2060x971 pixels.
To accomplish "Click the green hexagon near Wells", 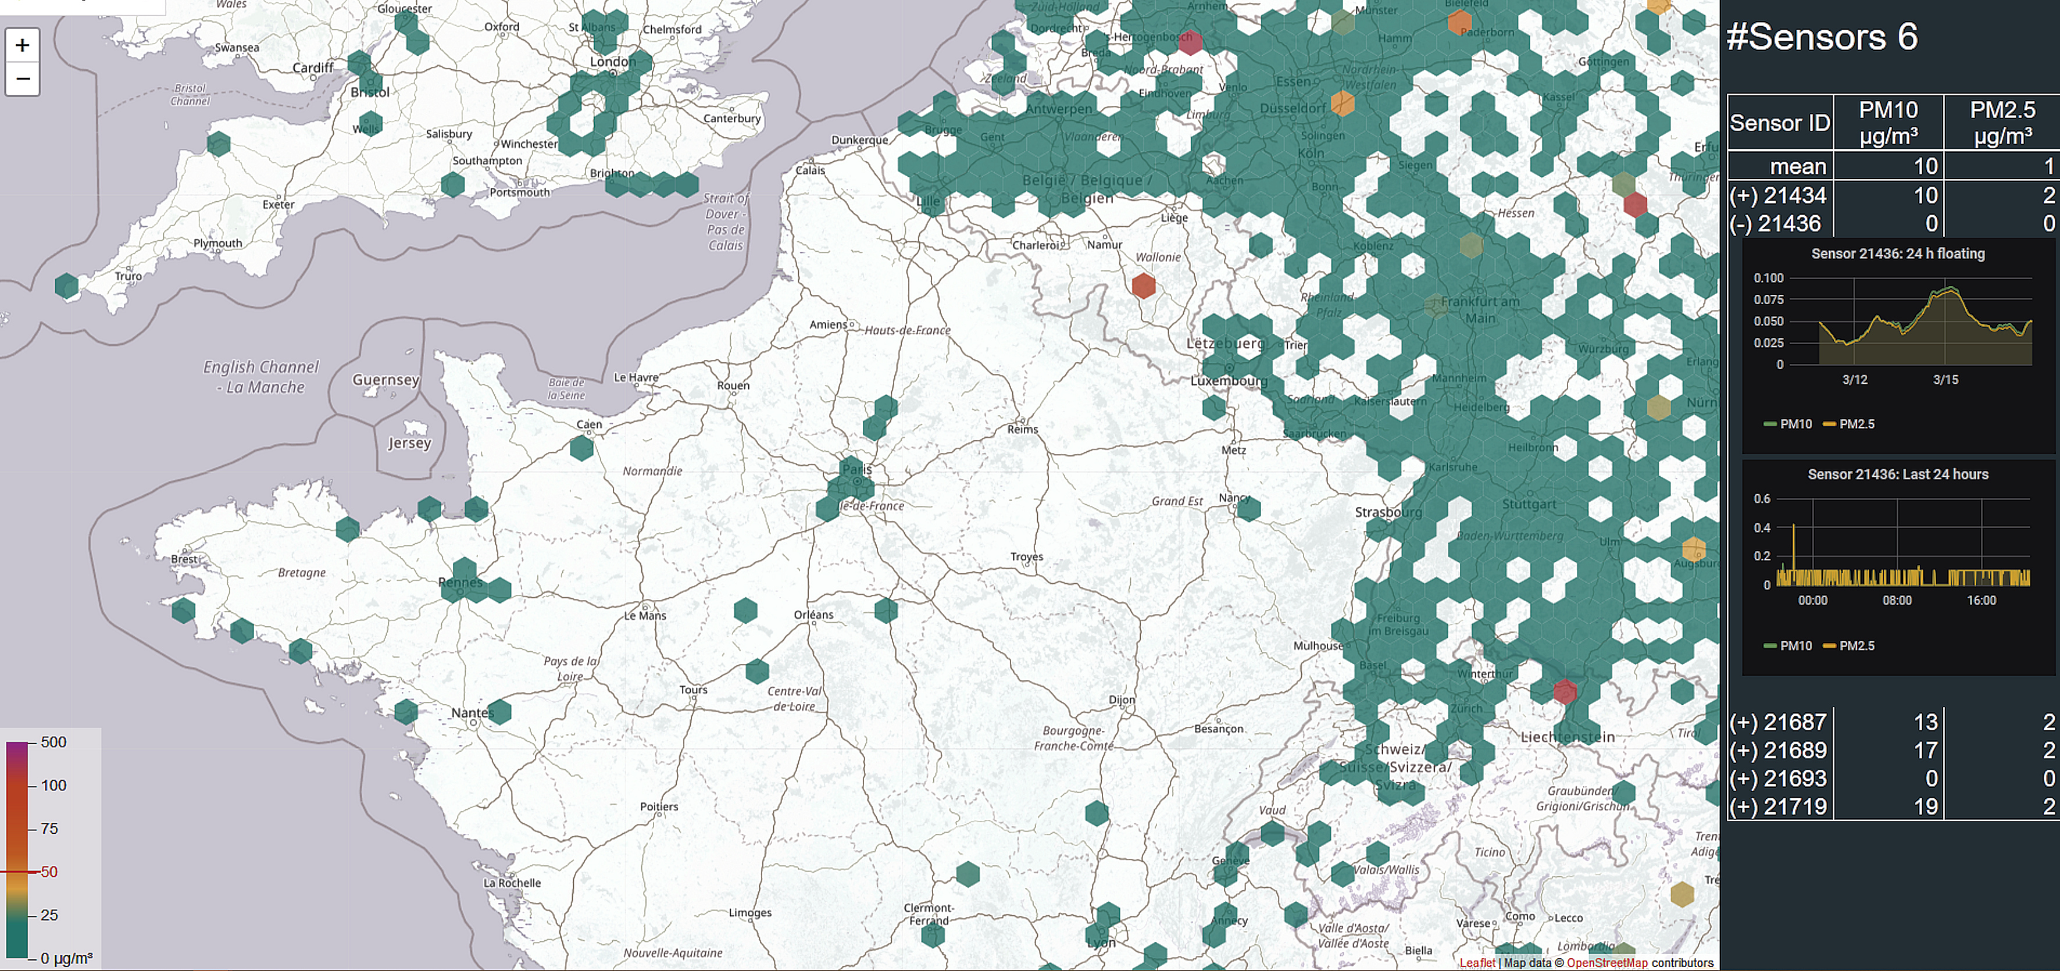I will [x=370, y=123].
